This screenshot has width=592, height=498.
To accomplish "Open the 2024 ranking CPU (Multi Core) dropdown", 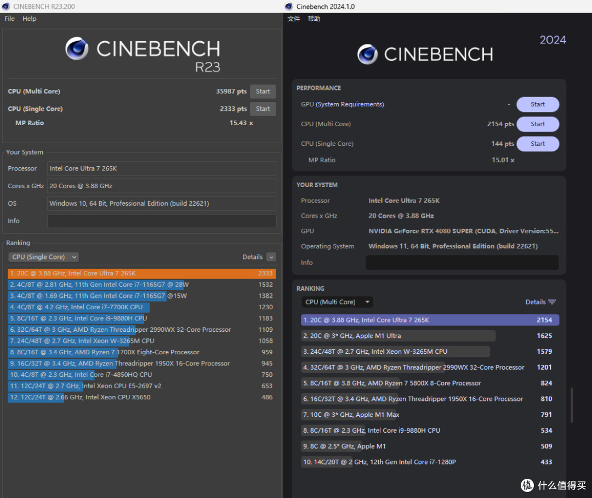I will click(337, 302).
